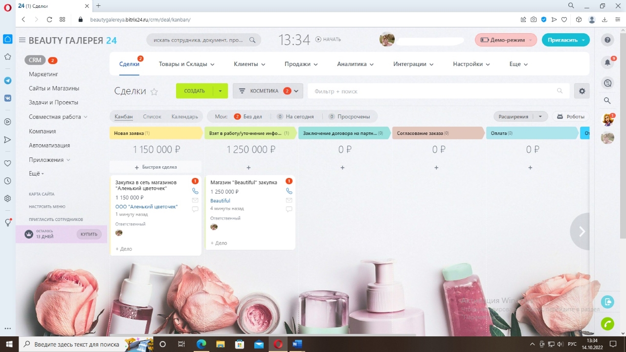Expand the Интеграции menu
626x352 pixels.
coord(413,64)
